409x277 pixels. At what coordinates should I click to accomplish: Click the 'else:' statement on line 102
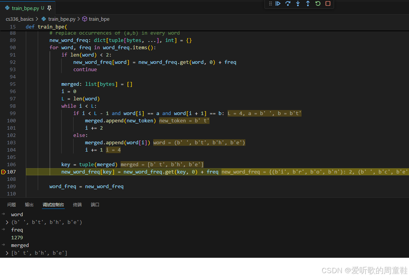click(x=80, y=135)
